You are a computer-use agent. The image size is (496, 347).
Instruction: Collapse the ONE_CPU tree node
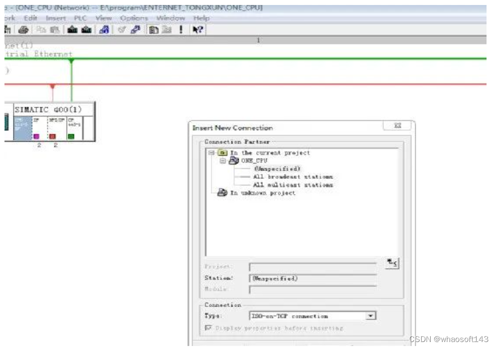[x=223, y=161]
